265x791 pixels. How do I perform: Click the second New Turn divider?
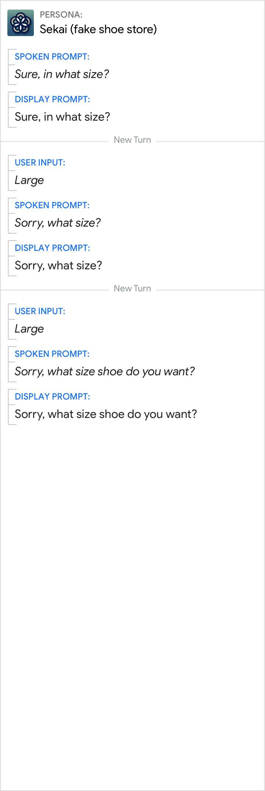pos(132,289)
